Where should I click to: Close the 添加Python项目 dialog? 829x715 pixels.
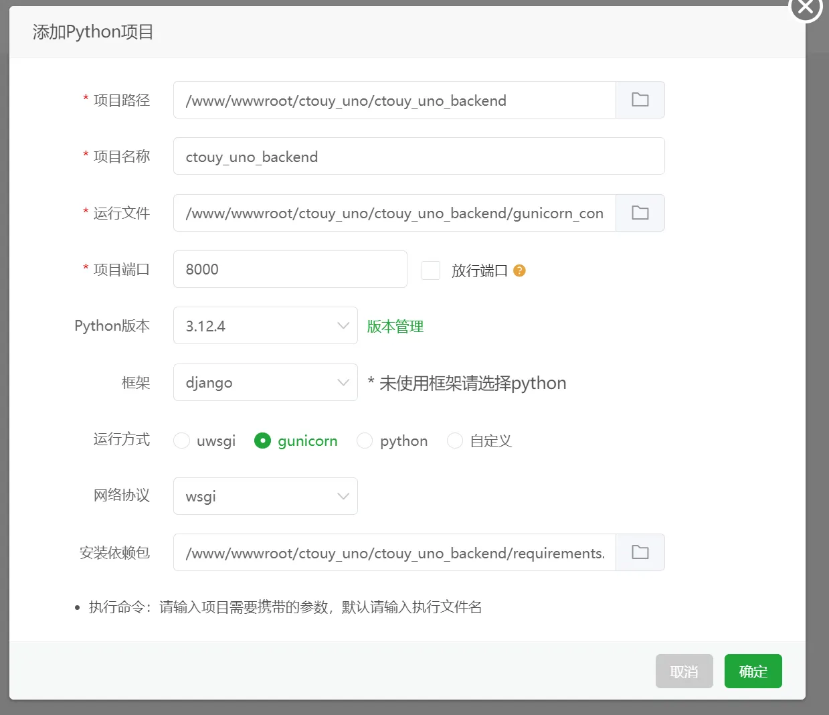click(806, 7)
